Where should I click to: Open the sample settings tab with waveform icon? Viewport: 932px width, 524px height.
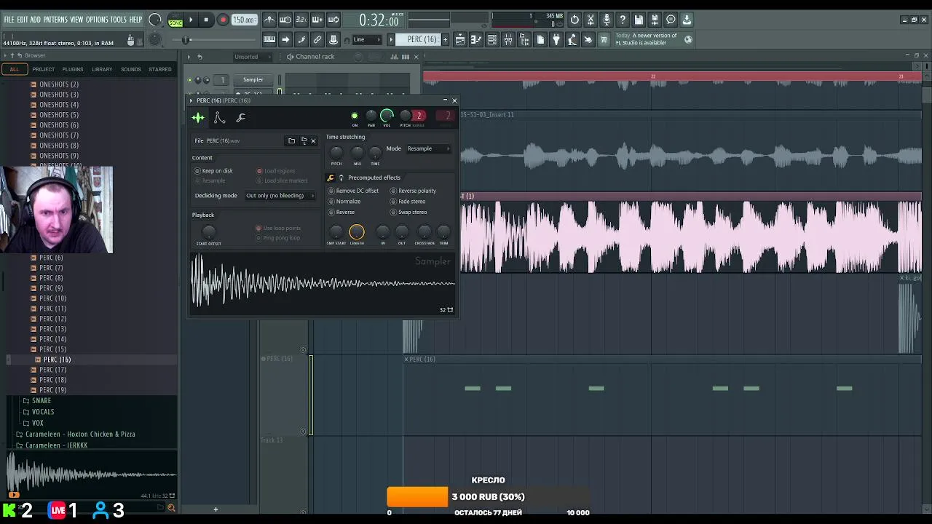pos(198,117)
